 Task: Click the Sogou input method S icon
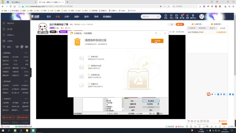pos(209,94)
